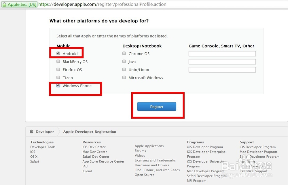Tick the Tizen platform checkbox
The width and height of the screenshot is (288, 185).
click(x=58, y=78)
